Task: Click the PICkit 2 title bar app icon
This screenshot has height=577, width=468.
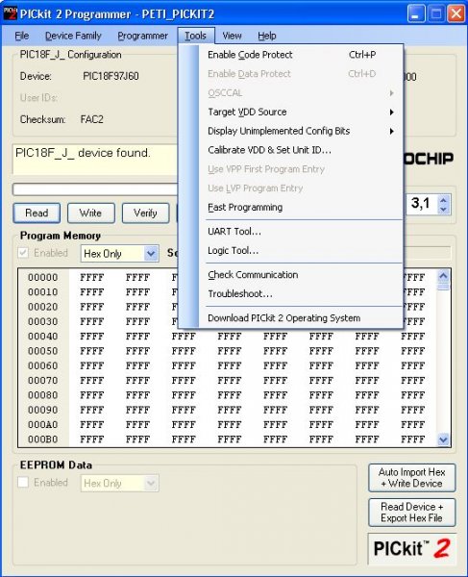Action: pos(10,13)
